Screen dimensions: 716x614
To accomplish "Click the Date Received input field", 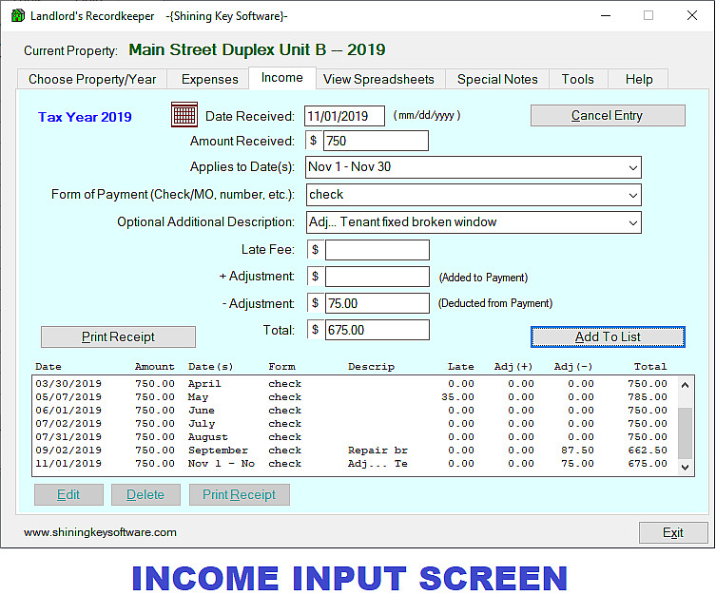I will click(x=345, y=116).
